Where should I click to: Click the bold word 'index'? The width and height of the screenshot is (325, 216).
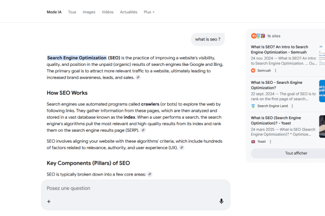click(129, 117)
